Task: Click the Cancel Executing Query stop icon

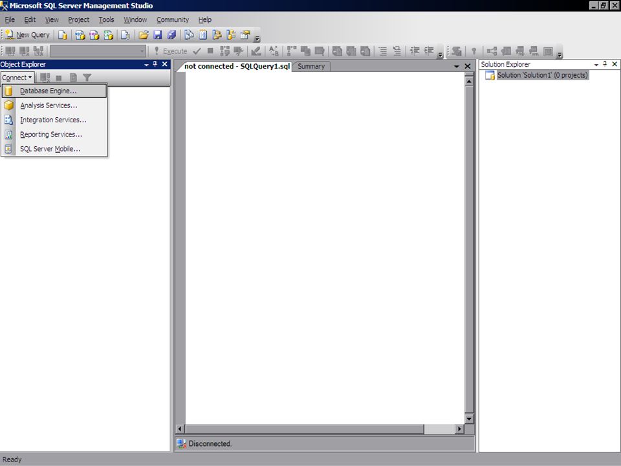Action: (211, 50)
